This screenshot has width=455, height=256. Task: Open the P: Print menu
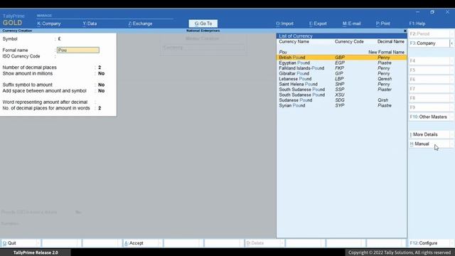click(382, 23)
